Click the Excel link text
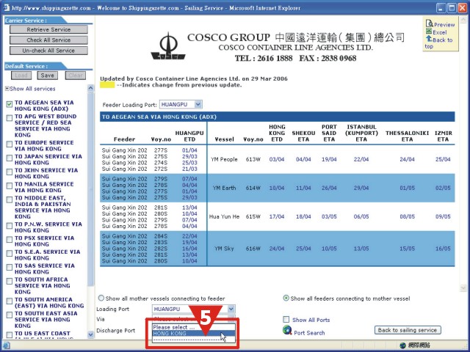Screen dimensions: 470x352 tap(439, 32)
